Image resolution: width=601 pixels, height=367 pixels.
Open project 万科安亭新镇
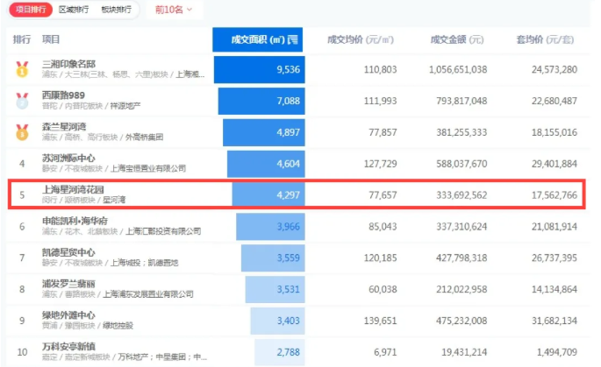tap(68, 346)
